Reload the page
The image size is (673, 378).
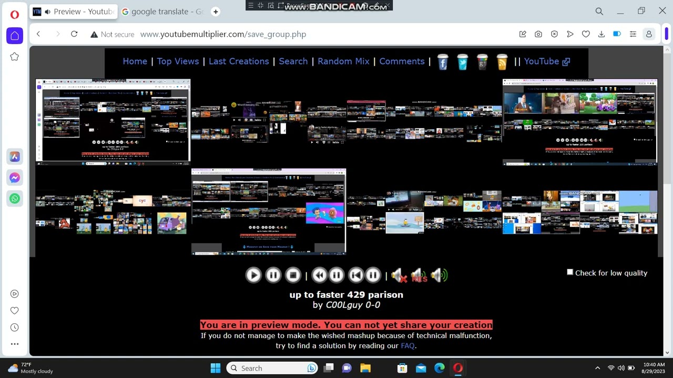[74, 34]
